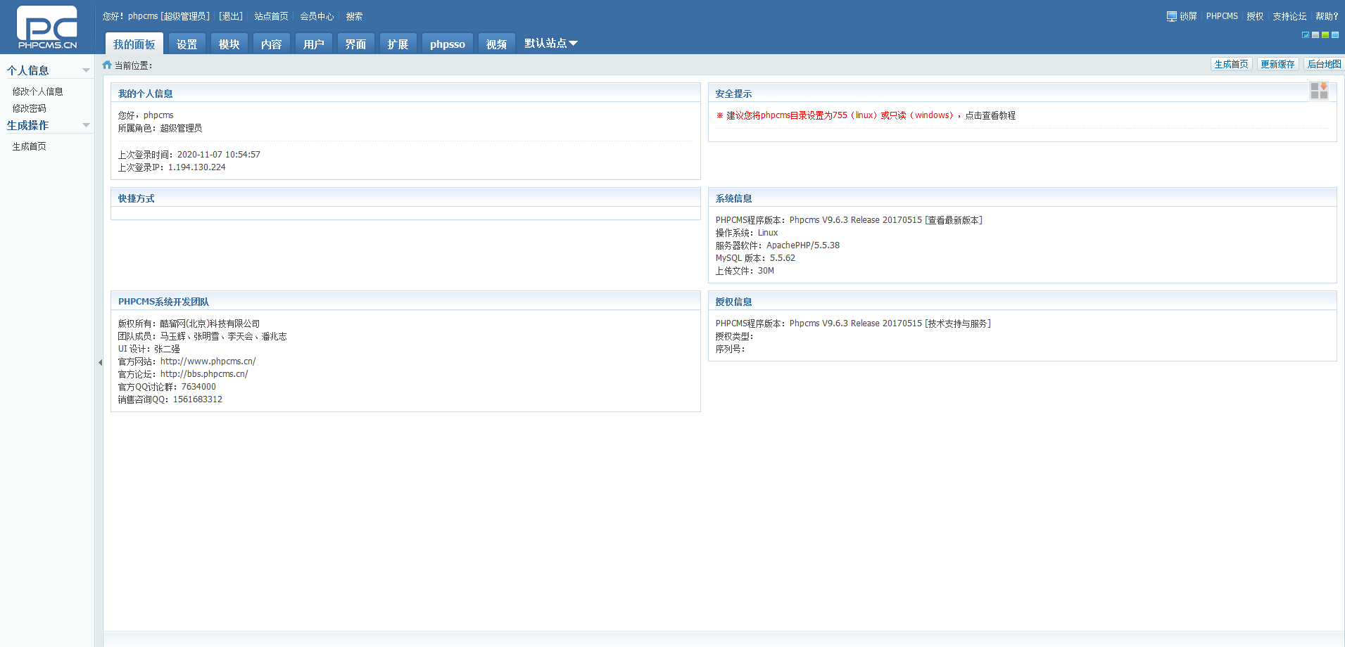Switch to the 我的面板 tab
The height and width of the screenshot is (647, 1345).
[x=134, y=44]
